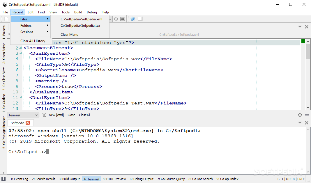Toggle the 5: Go Package Browser panel

coord(4,132)
